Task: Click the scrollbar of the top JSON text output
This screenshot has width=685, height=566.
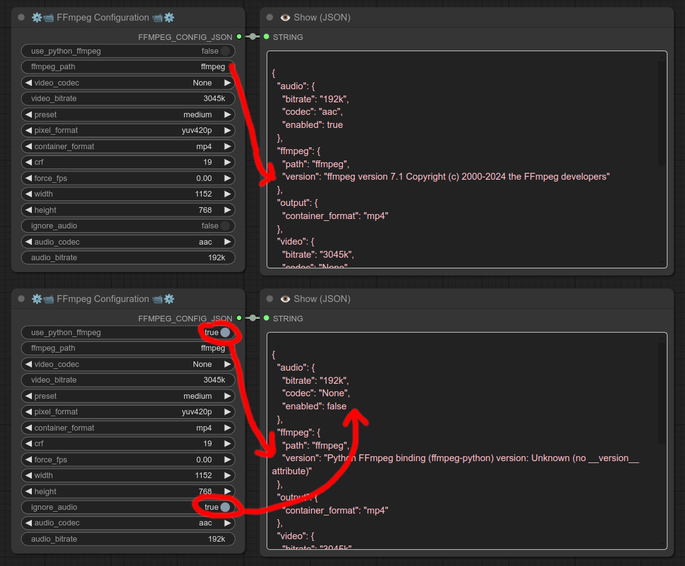Action: click(661, 112)
